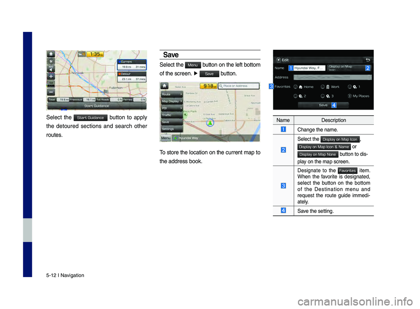Open Settings from the map menu
The image size is (420, 309).
[x=171, y=129]
